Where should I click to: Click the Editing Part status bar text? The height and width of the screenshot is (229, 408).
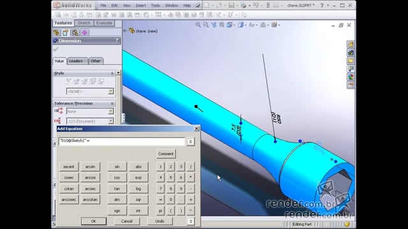coord(302,224)
